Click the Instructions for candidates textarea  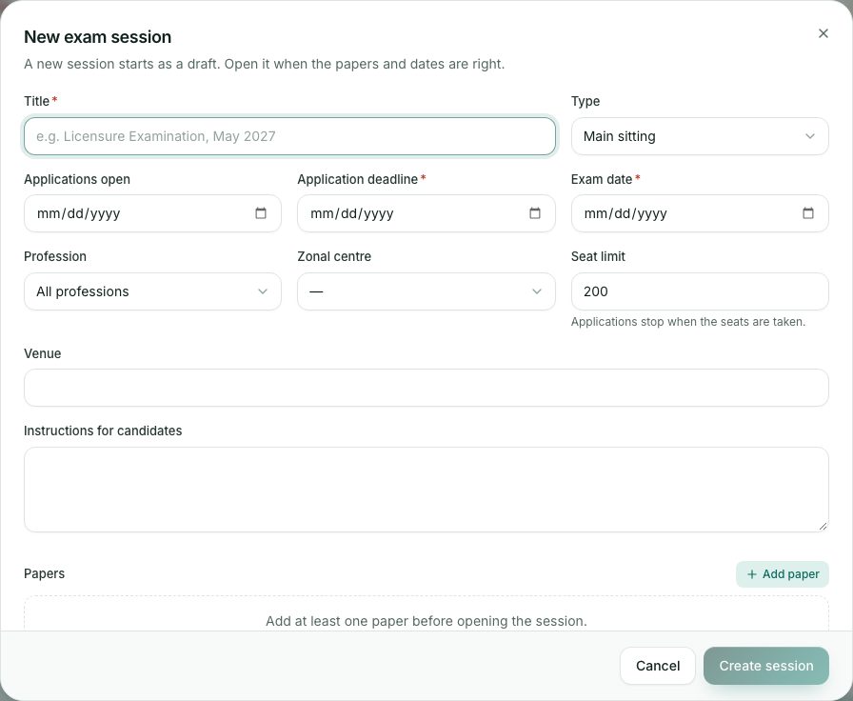[x=426, y=490]
